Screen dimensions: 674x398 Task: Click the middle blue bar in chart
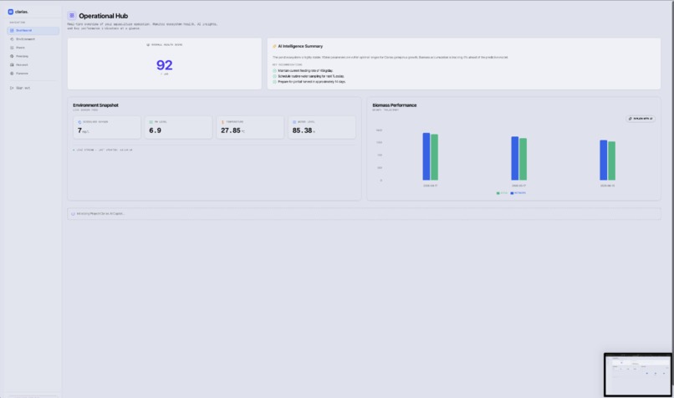(x=514, y=158)
